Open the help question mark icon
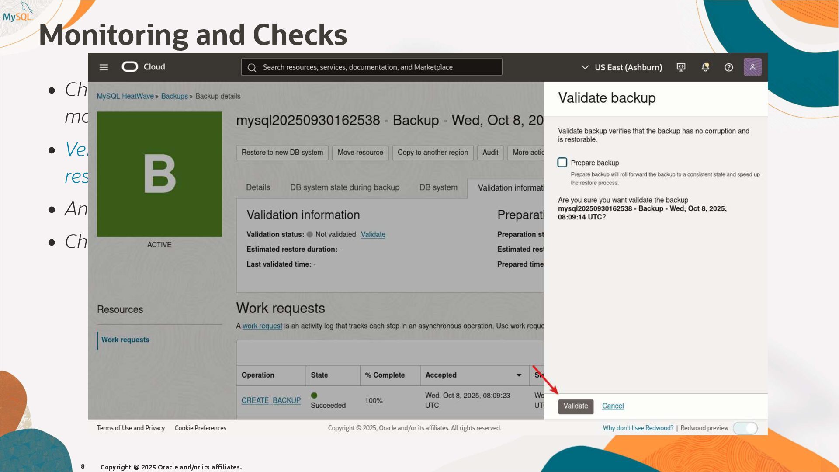839x472 pixels. [728, 67]
